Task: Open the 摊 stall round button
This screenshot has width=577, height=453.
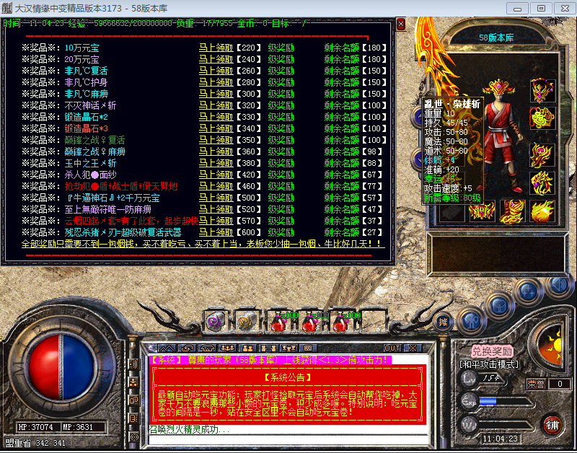Action: point(443,322)
